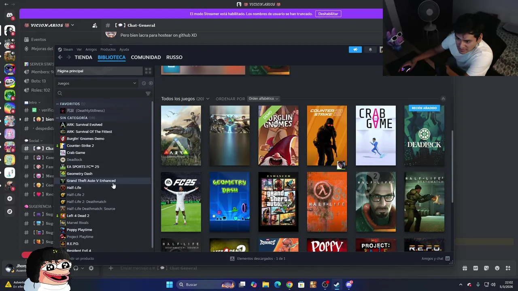The height and width of the screenshot is (291, 518).
Task: Open Counter-Strike 2 cover art
Action: tap(327, 136)
